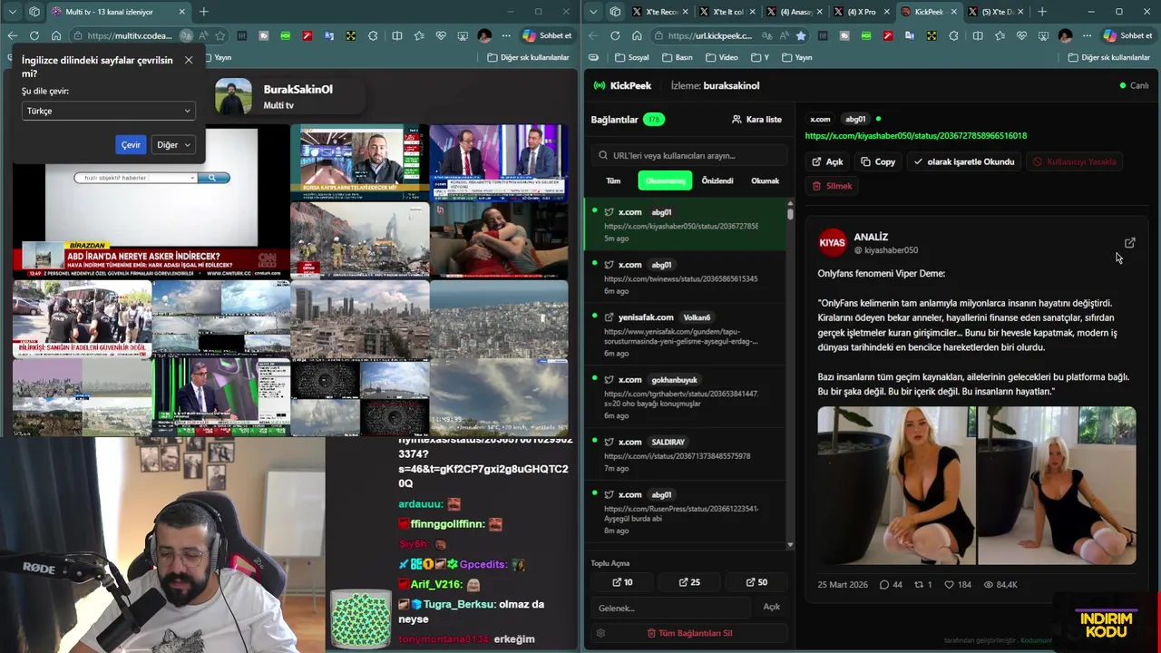This screenshot has width=1161, height=653.
Task: Click the green kiyashaber050 status URL
Action: (915, 135)
